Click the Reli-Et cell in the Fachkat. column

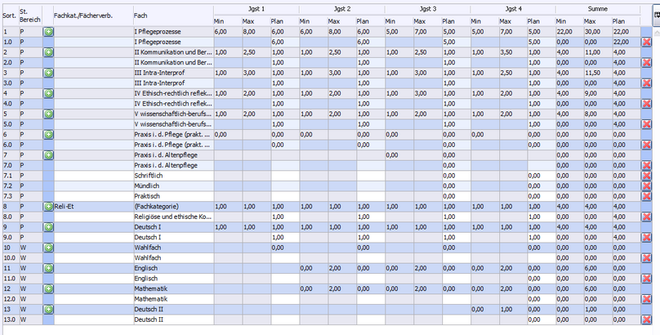point(91,206)
